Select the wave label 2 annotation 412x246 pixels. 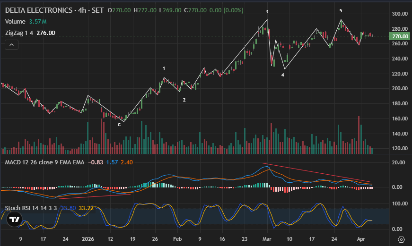coord(184,100)
